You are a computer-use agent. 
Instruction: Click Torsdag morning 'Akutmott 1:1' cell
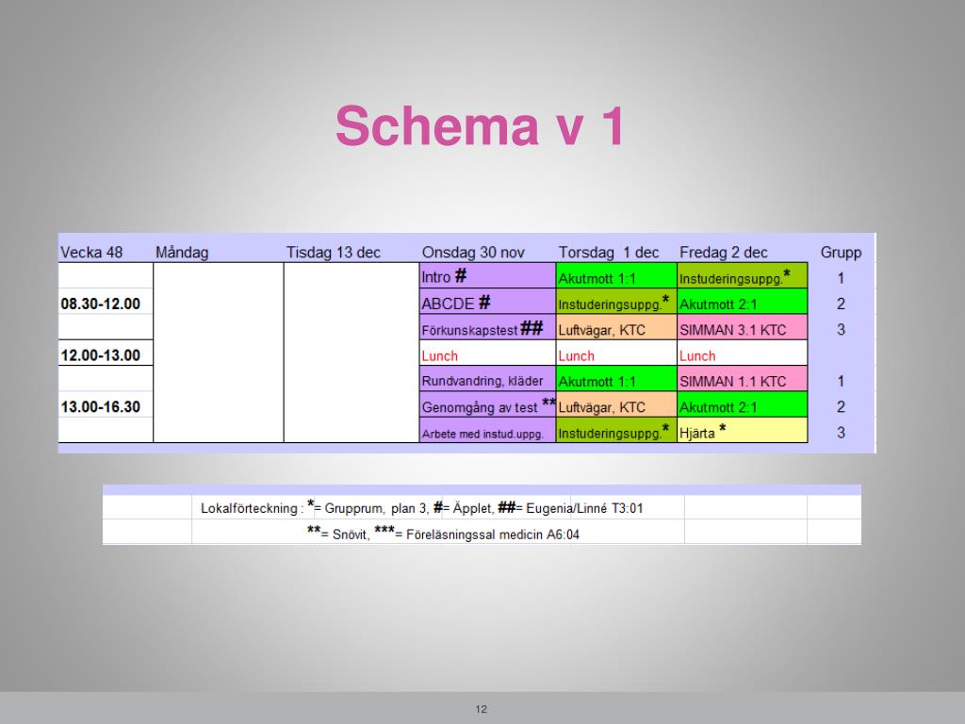point(616,276)
